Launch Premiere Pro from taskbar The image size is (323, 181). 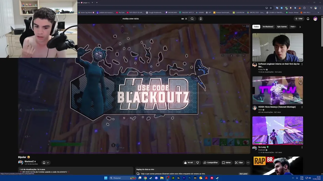[184, 178]
